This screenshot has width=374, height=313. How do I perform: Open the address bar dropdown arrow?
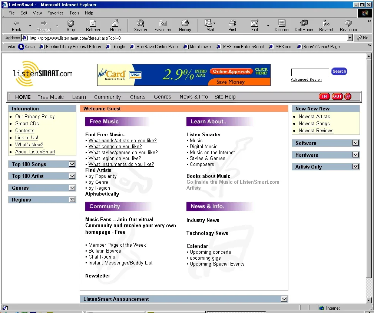point(350,38)
